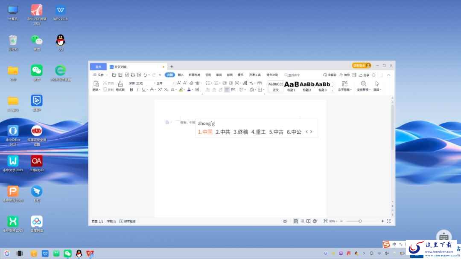Open QQ penguin from the taskbar

coord(79,253)
